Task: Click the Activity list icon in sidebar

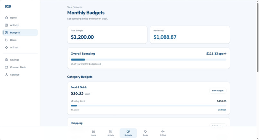Action: tap(6, 25)
